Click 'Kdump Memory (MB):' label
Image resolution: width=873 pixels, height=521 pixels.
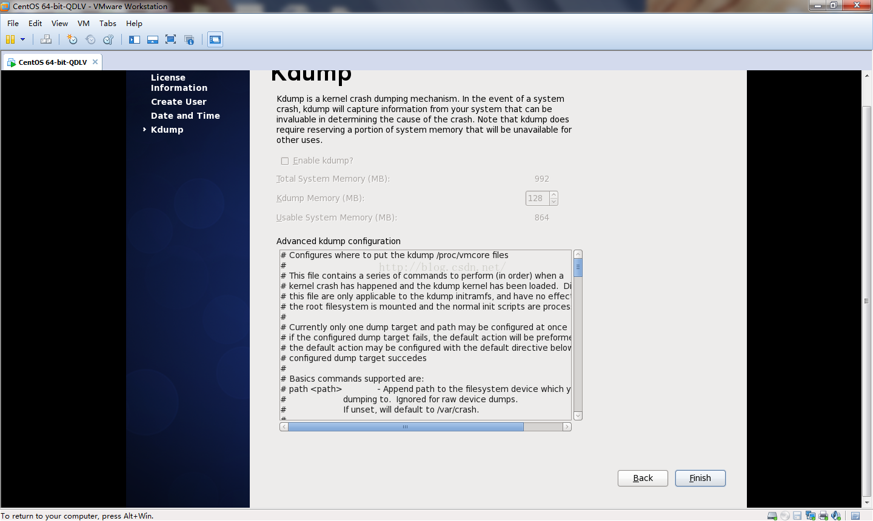(320, 198)
